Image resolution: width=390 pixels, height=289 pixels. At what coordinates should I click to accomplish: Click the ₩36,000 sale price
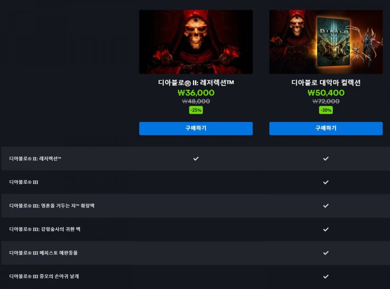pos(196,93)
